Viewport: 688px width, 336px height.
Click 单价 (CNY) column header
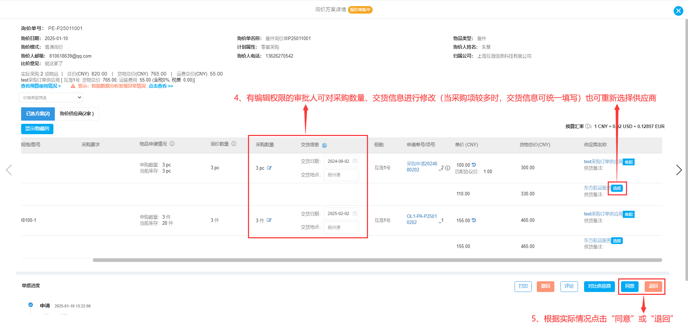[x=466, y=145]
